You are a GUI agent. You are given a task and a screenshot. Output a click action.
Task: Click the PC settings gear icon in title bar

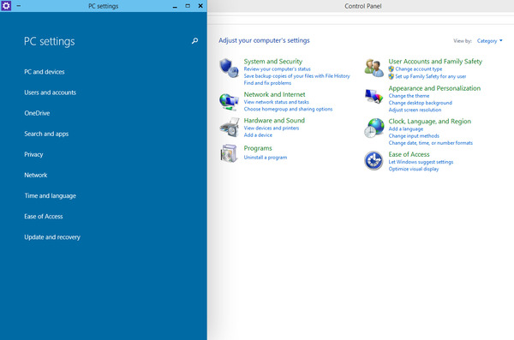6,6
